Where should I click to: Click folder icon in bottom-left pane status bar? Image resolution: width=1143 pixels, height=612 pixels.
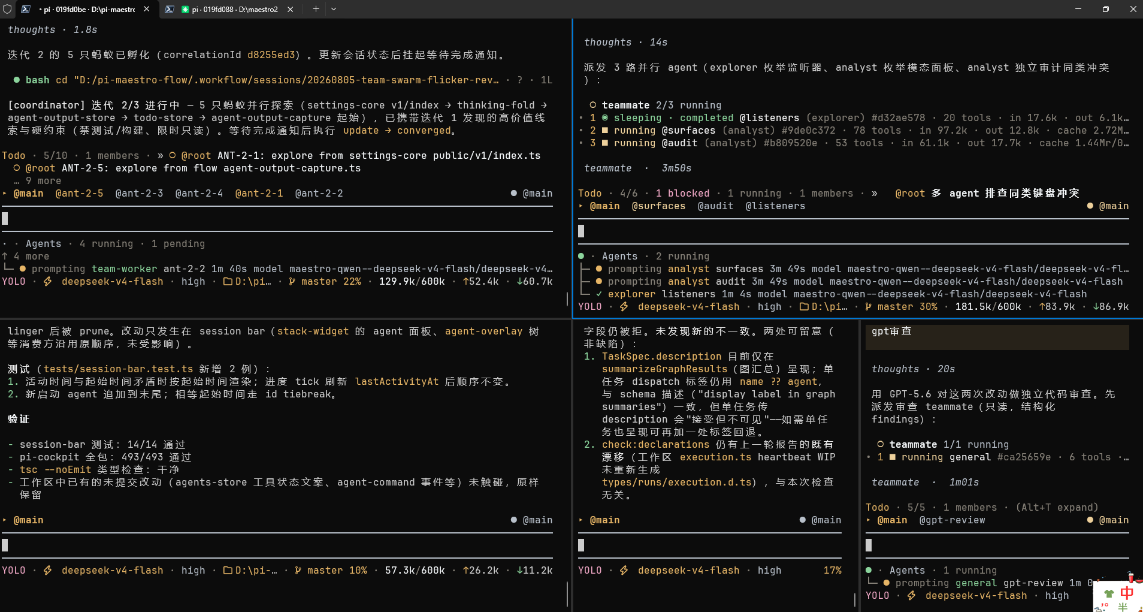tap(228, 571)
